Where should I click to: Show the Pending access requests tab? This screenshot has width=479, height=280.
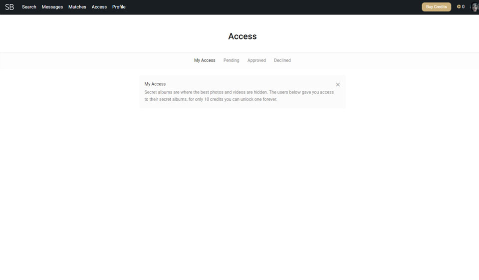pyautogui.click(x=231, y=60)
